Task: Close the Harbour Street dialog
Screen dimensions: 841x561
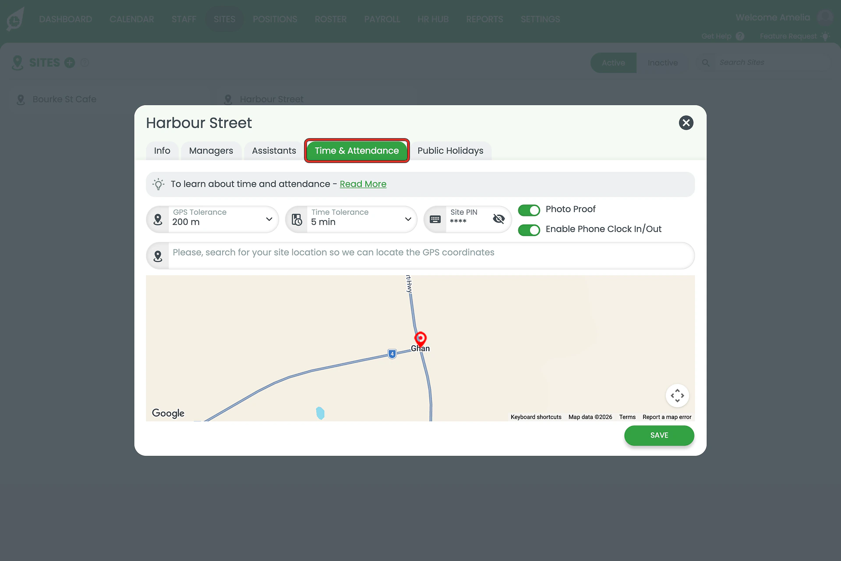Action: [x=686, y=123]
